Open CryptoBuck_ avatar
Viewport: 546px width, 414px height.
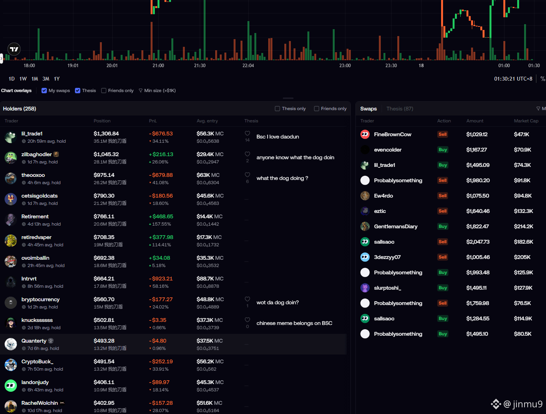pyautogui.click(x=11, y=365)
